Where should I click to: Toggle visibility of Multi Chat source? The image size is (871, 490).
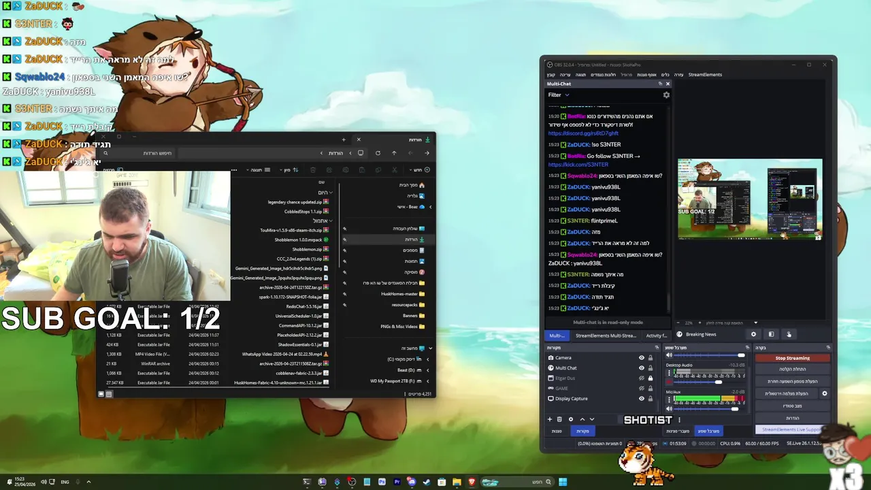(641, 368)
